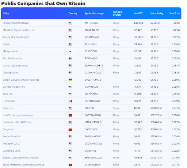
Task: Click China flag in Next Technology row
Action: [70, 115]
